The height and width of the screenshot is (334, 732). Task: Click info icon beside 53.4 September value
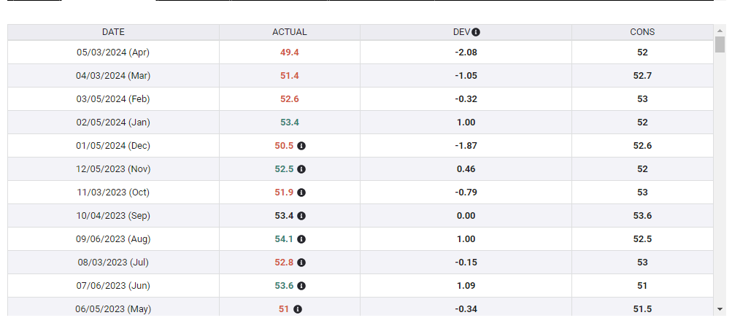[301, 216]
